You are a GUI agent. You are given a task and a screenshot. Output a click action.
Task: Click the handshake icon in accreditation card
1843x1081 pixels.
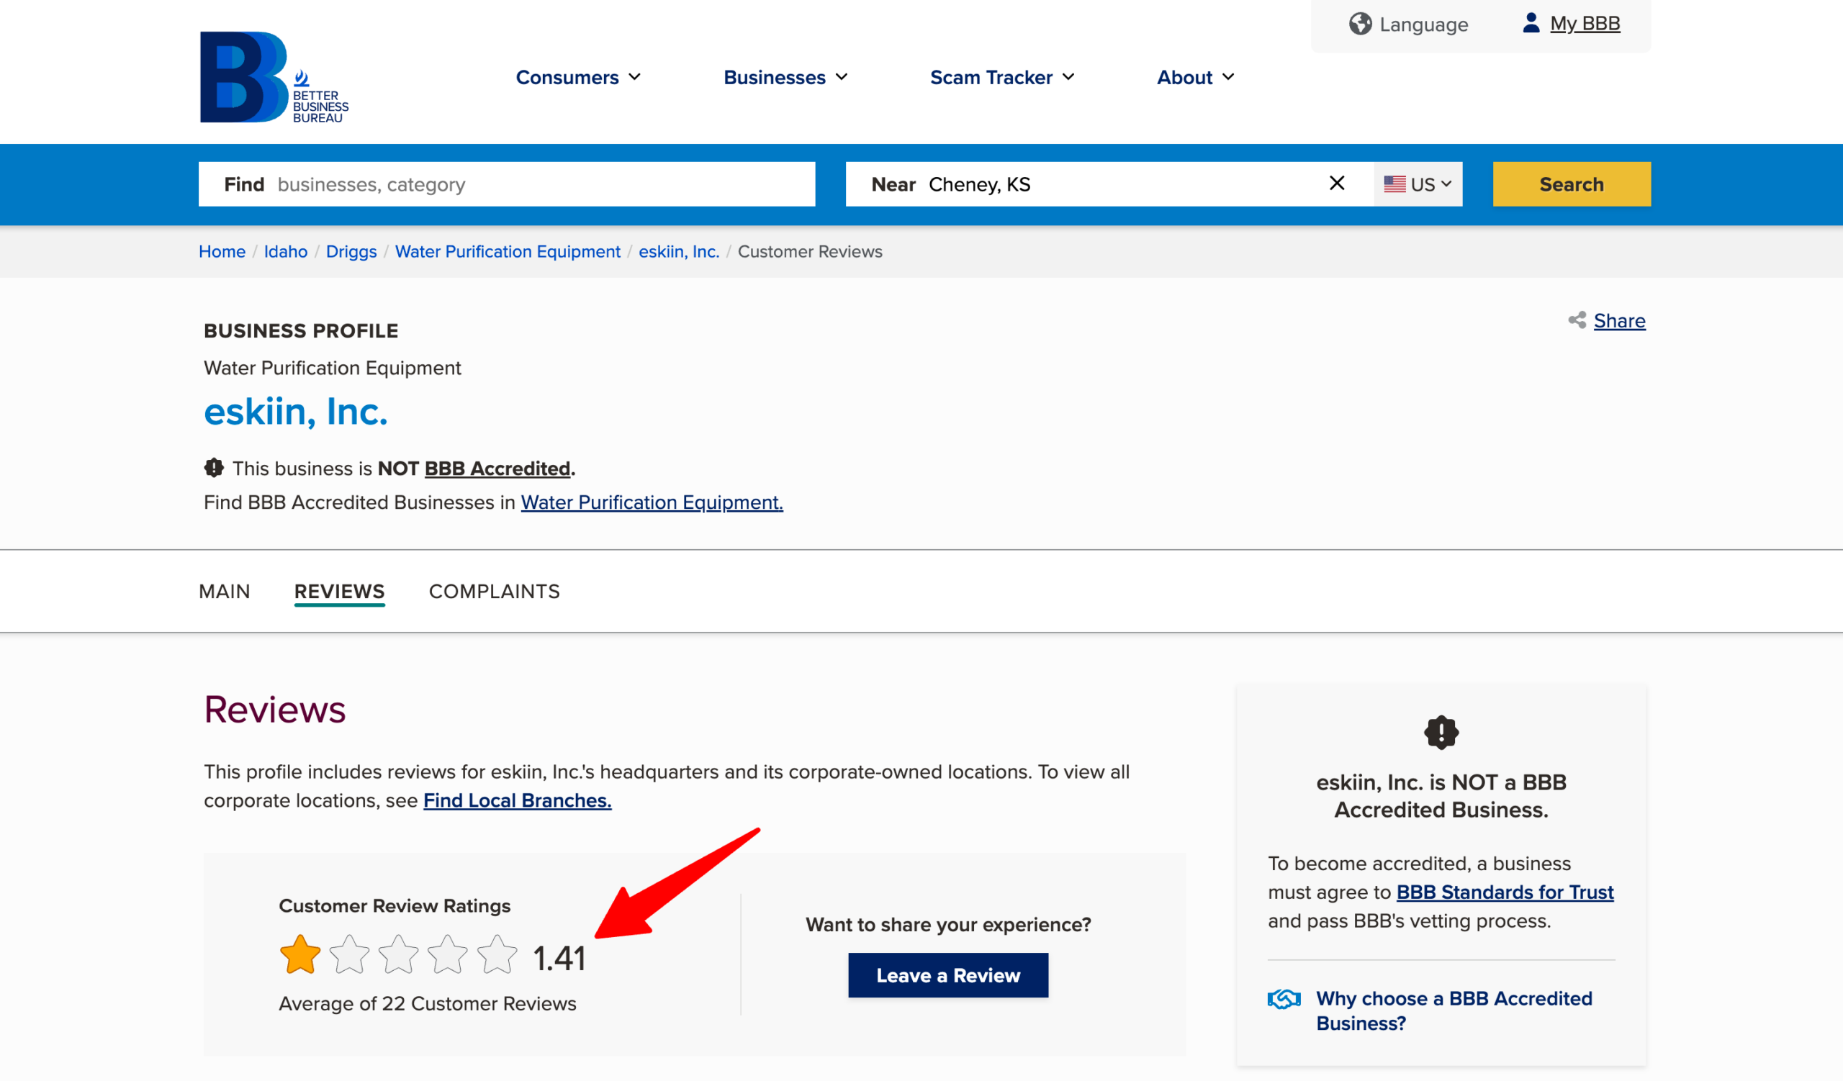tap(1284, 998)
